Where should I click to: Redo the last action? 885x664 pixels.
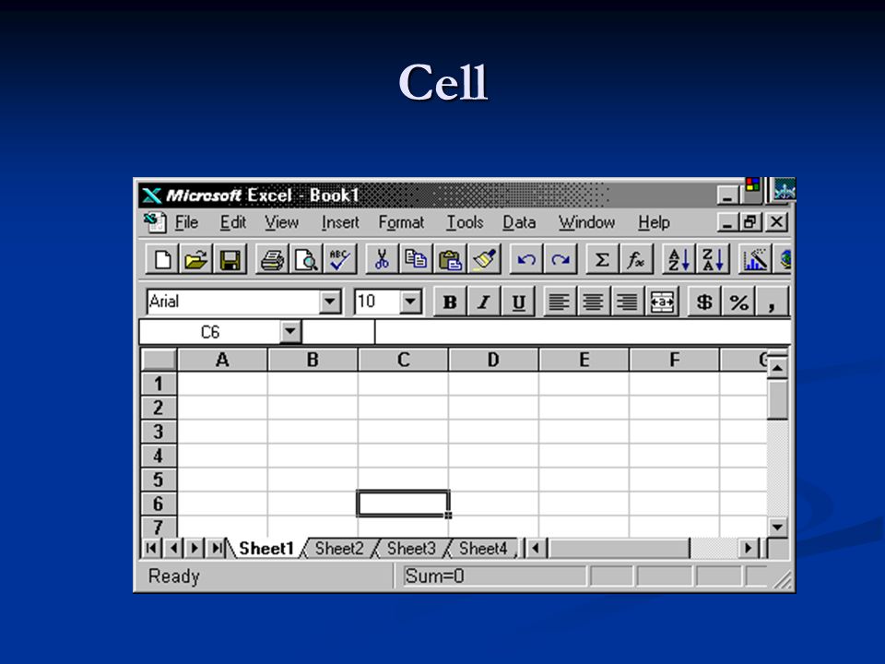(560, 260)
